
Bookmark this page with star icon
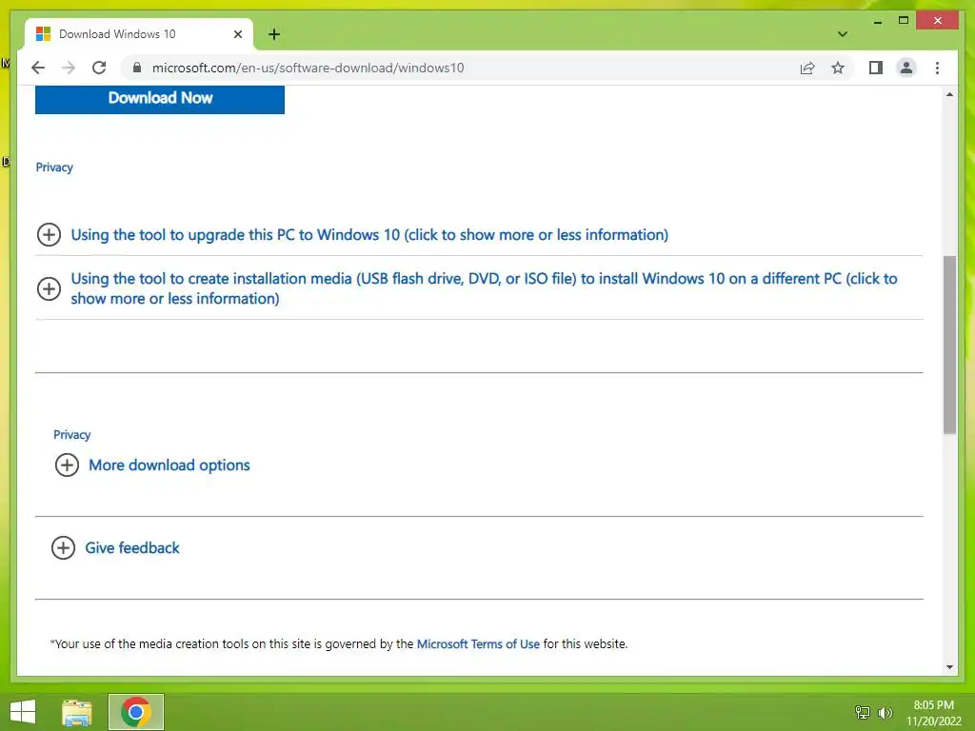[x=838, y=68]
